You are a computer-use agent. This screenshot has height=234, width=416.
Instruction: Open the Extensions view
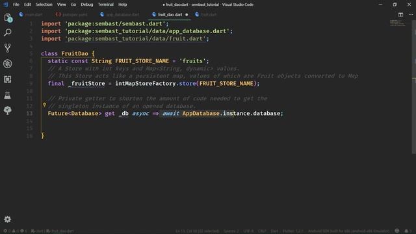8,79
